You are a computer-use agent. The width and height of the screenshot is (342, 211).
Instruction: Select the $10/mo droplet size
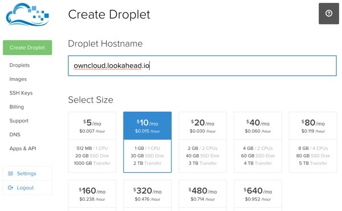(x=147, y=142)
